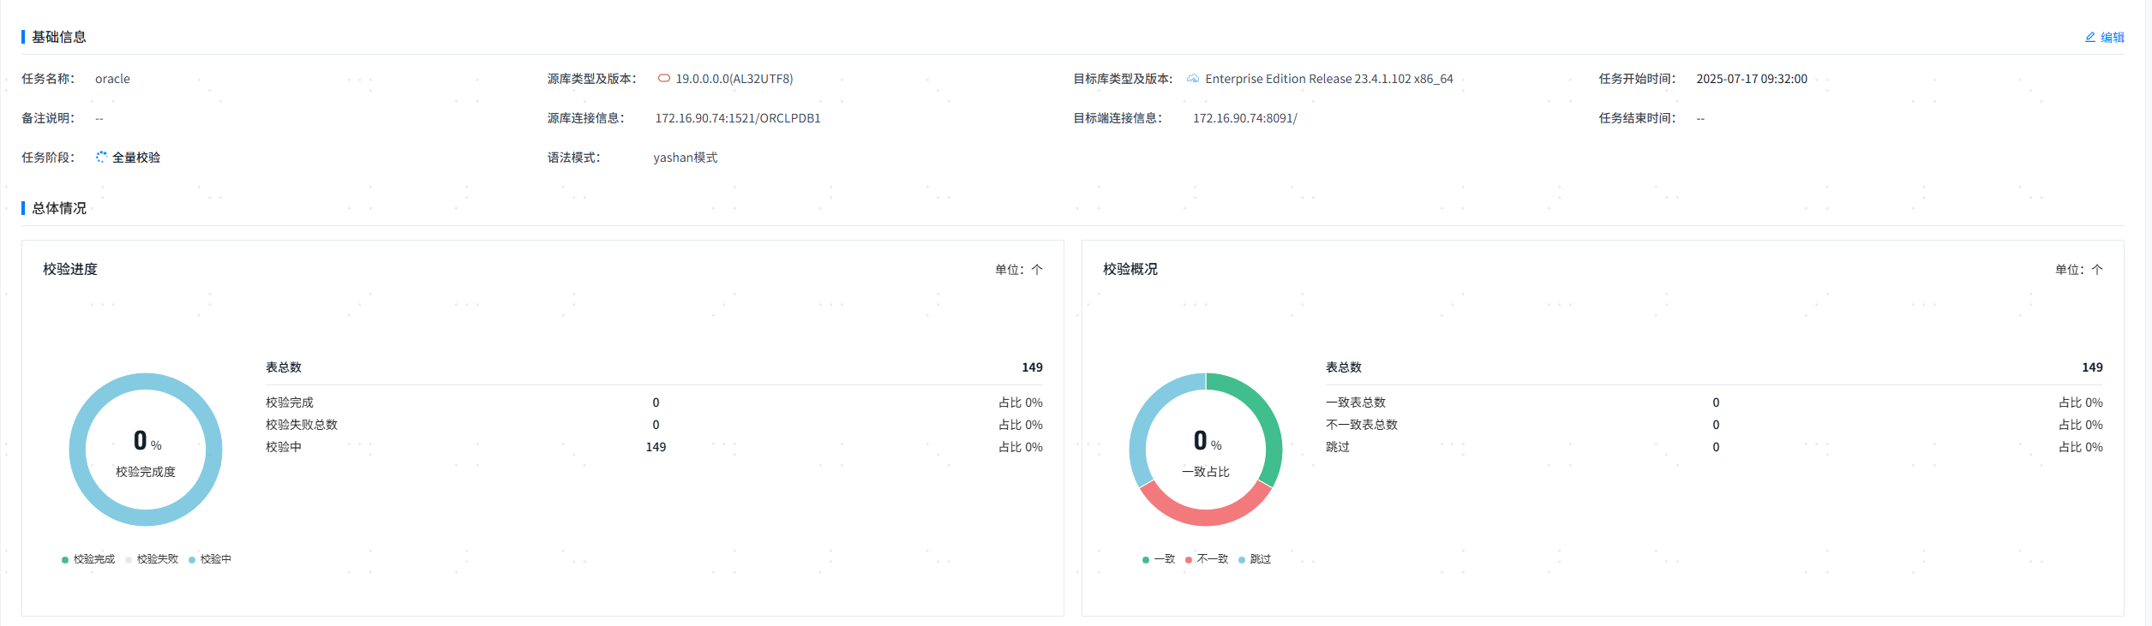Image resolution: width=2152 pixels, height=626 pixels.
Task: Click 占比 0% in the 校验中 row
Action: 1021,447
